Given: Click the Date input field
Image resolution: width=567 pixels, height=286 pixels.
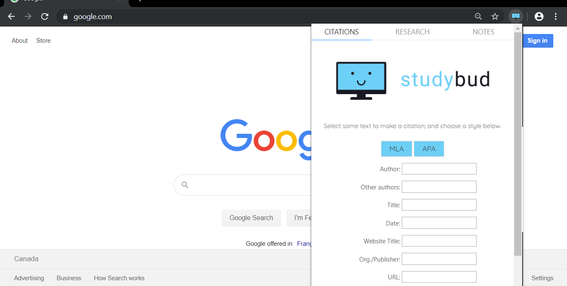Looking at the screenshot, I should click(439, 223).
